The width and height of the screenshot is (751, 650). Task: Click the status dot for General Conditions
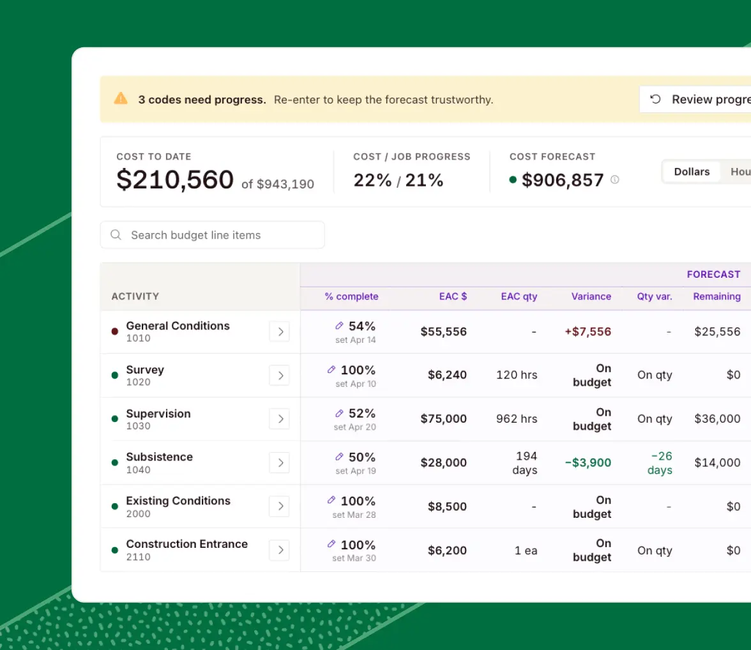pos(115,331)
